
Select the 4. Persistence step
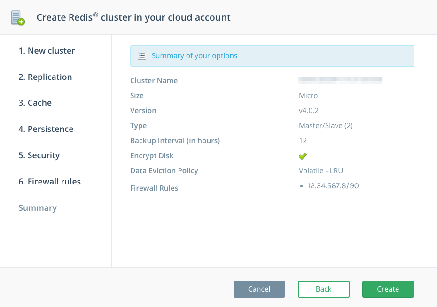(46, 129)
